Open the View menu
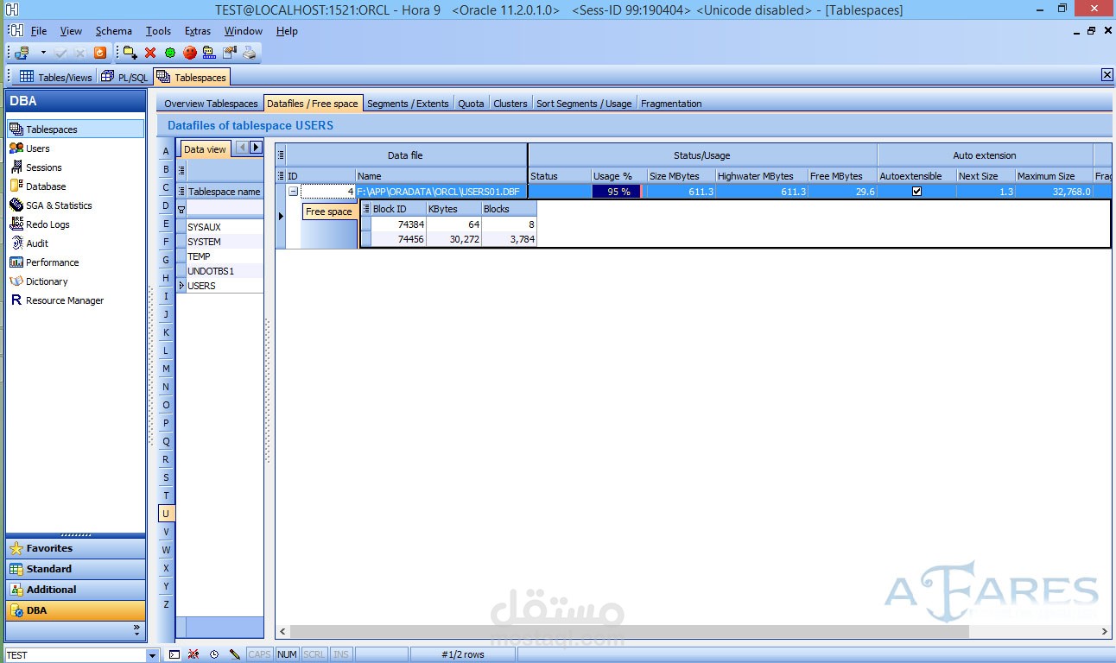This screenshot has height=663, width=1116. pyautogui.click(x=71, y=31)
